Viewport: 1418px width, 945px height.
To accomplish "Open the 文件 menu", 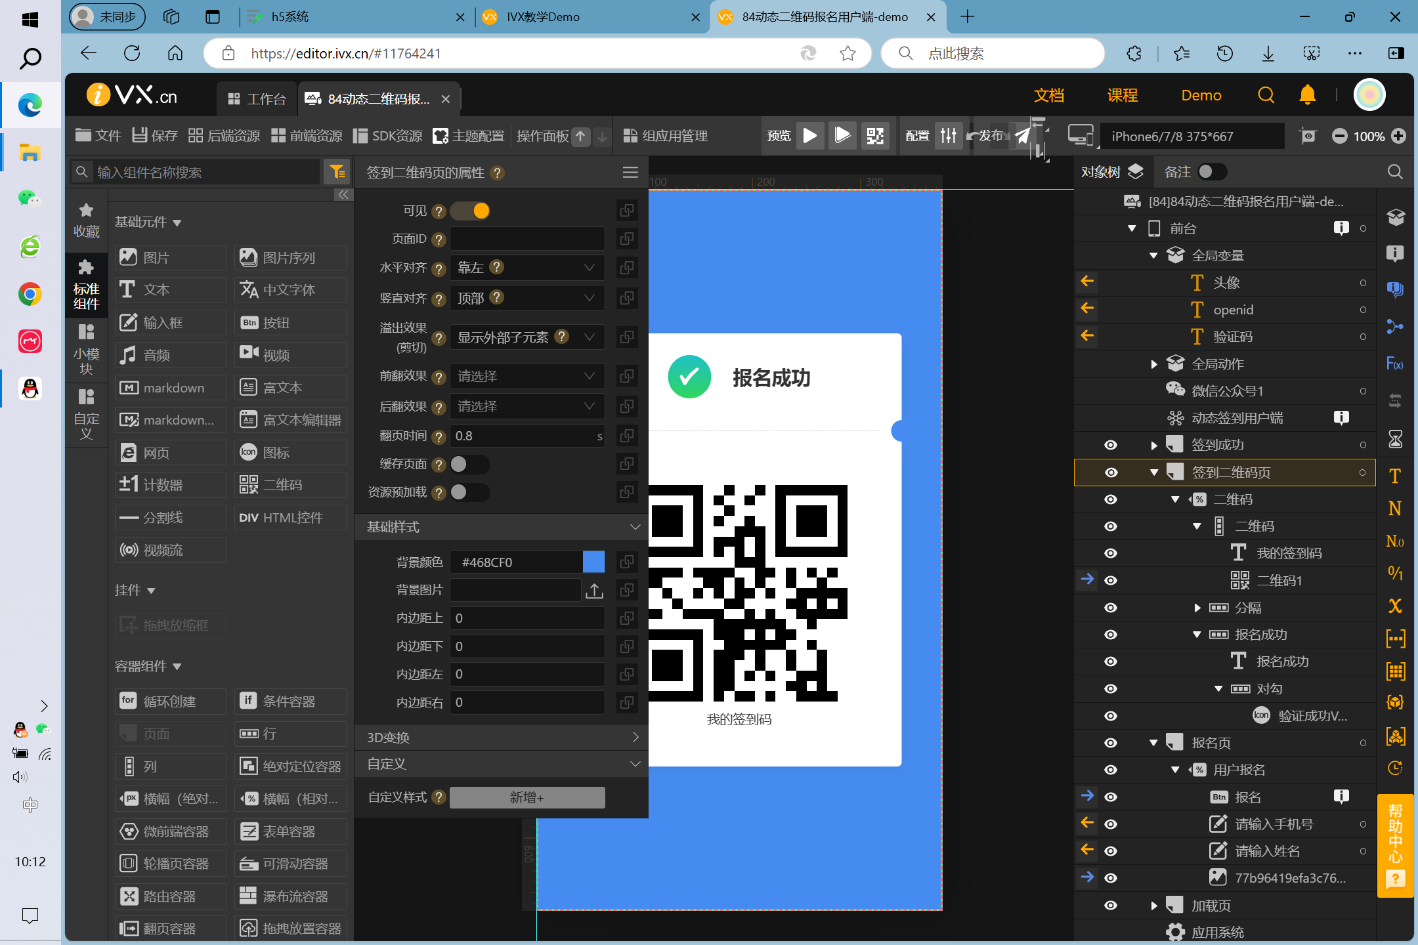I will pos(98,136).
